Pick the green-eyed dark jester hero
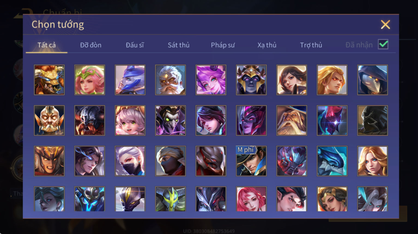Viewport: 418px width, 234px height. pos(170,121)
